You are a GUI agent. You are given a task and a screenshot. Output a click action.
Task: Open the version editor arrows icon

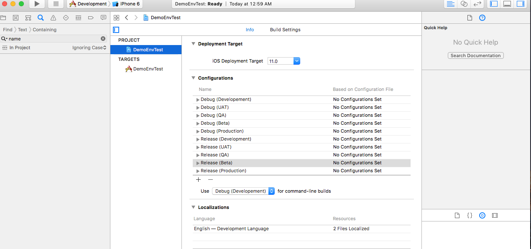point(477,4)
